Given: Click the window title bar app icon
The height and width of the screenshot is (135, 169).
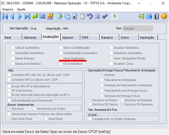Looking at the screenshot, I should click(x=3, y=3).
